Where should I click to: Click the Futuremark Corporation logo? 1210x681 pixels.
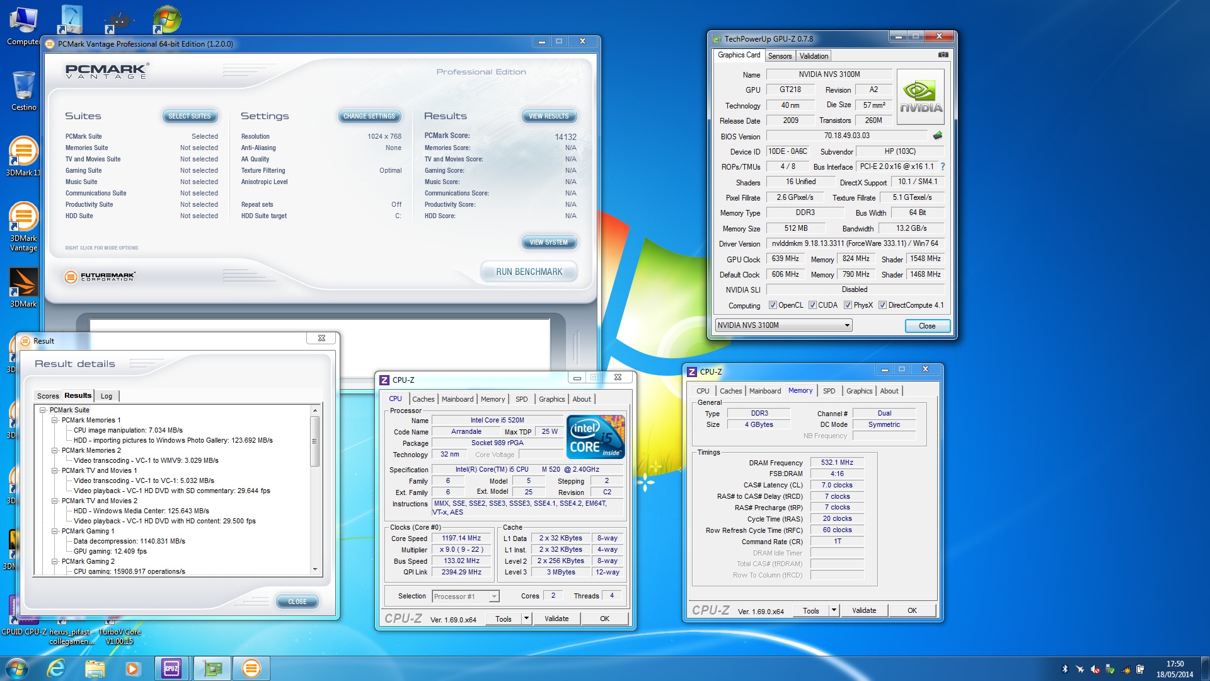[x=100, y=276]
